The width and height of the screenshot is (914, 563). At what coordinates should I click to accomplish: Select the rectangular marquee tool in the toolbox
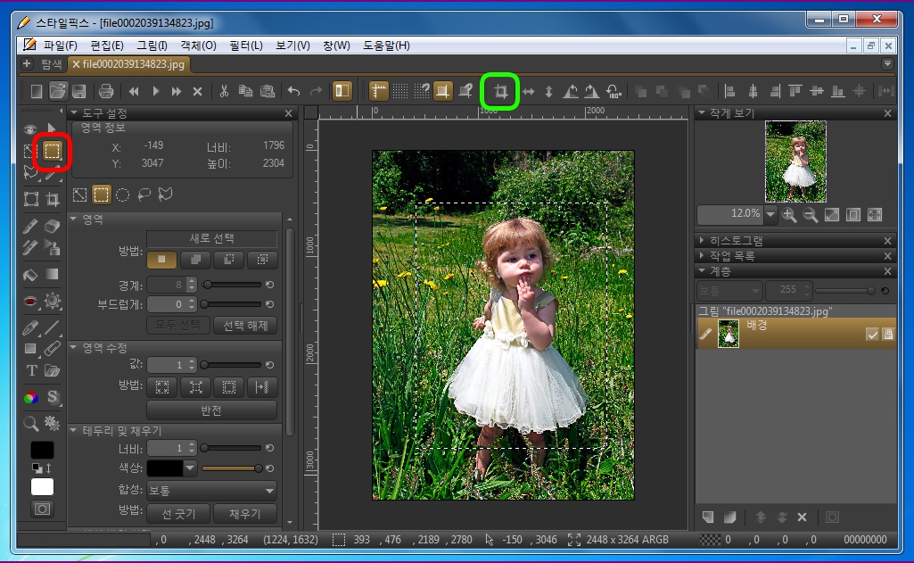[x=53, y=151]
